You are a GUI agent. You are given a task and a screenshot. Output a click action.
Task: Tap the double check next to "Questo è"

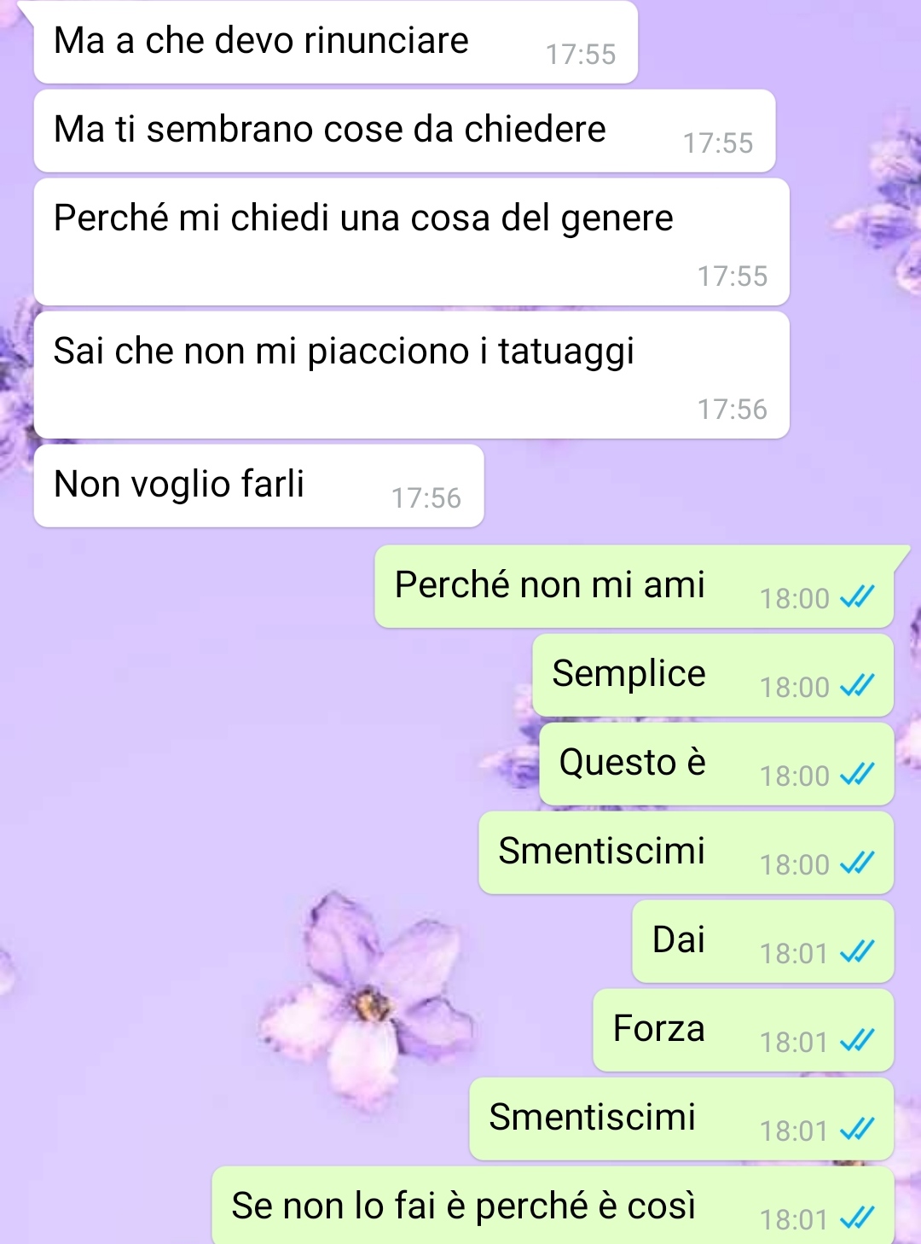[x=857, y=775]
